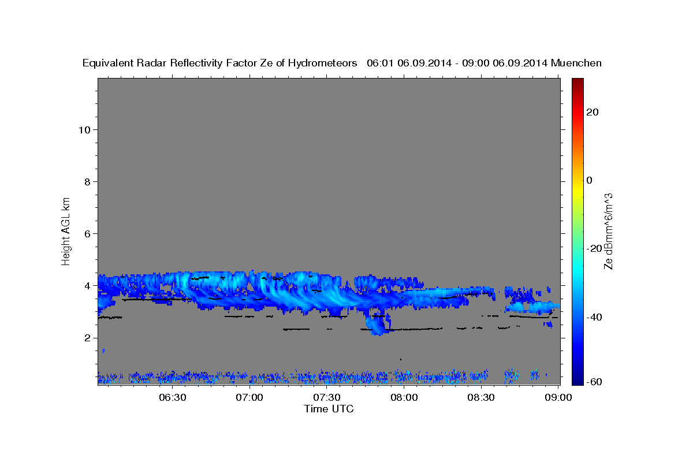
Task: Click the colorbar label 20
Action: click(592, 112)
